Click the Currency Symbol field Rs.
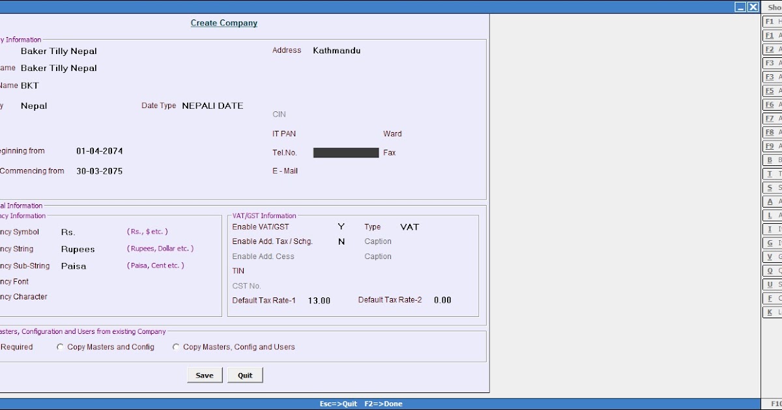 [x=68, y=232]
